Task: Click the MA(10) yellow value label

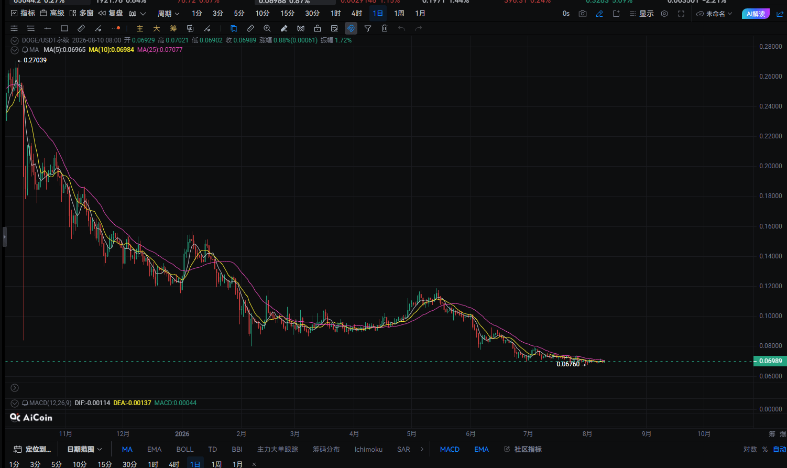Action: (111, 50)
